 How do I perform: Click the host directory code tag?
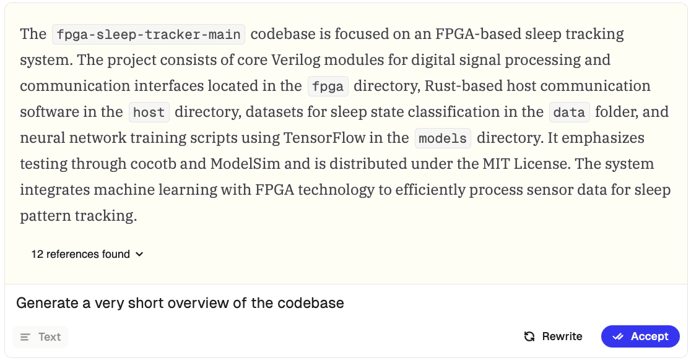click(x=149, y=112)
